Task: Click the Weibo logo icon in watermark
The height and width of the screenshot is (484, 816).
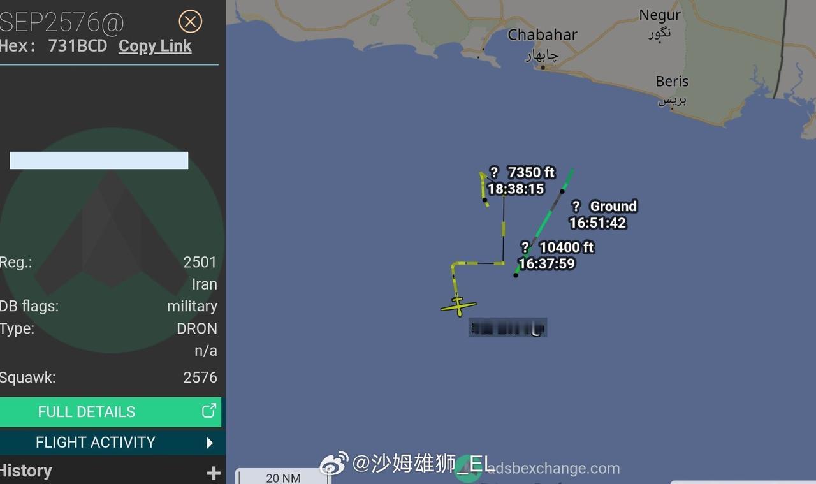Action: point(334,464)
